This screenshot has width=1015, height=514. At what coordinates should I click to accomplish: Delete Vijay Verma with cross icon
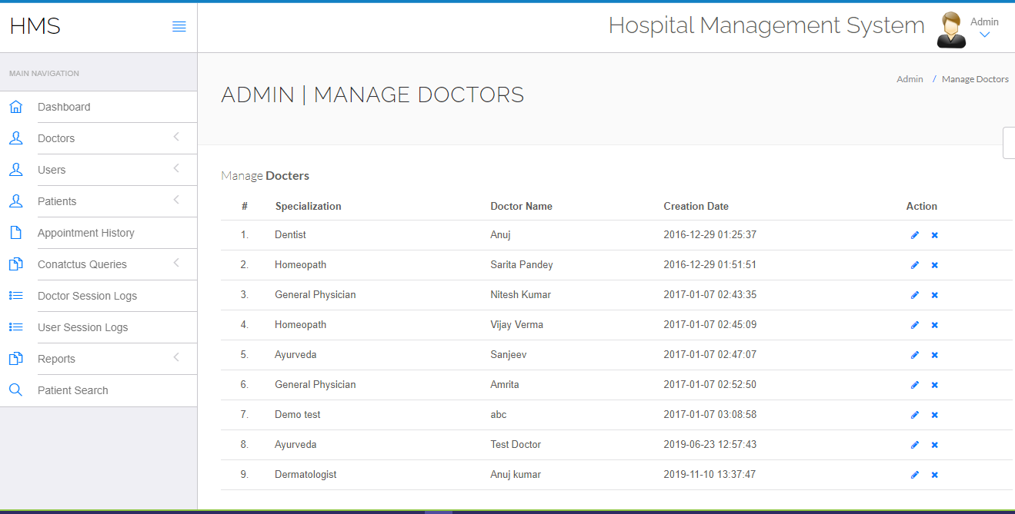pos(934,325)
